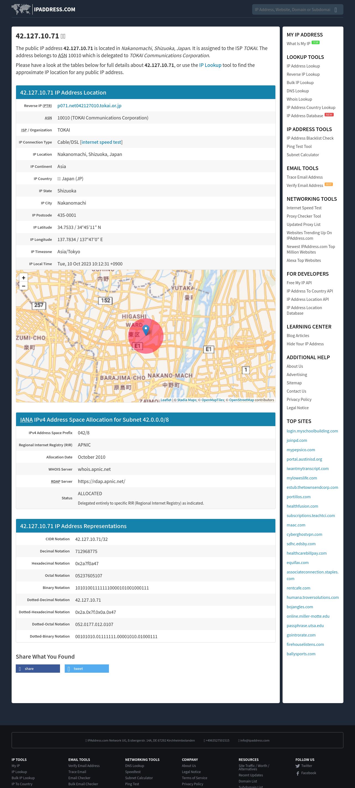The height and width of the screenshot is (788, 355).
Task: Click the blue location marker pin
Action: (146, 330)
